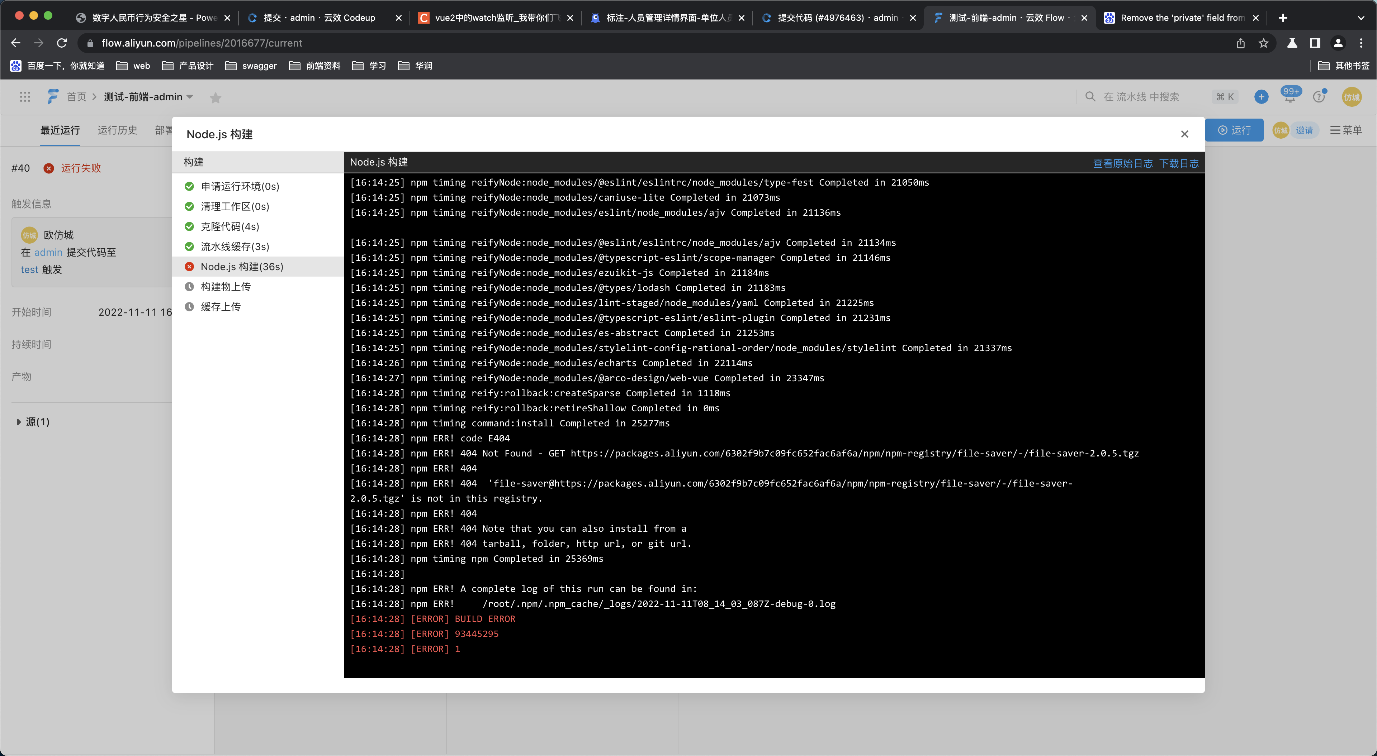Click the 在 流水线 中搜索 search field
Image resolution: width=1377 pixels, height=756 pixels.
1141,97
